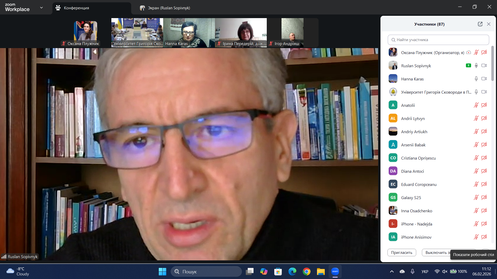
Task: Select Ірина Передерій video thumbnail
Action: pyautogui.click(x=241, y=33)
